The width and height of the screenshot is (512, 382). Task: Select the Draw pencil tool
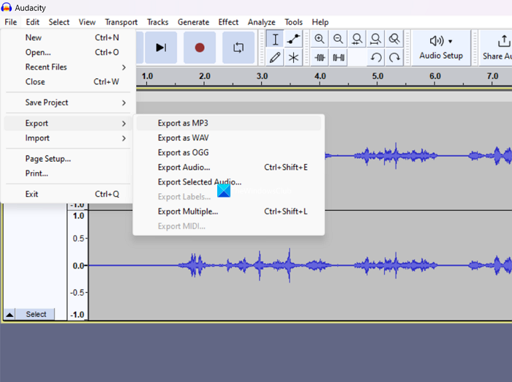pos(275,57)
